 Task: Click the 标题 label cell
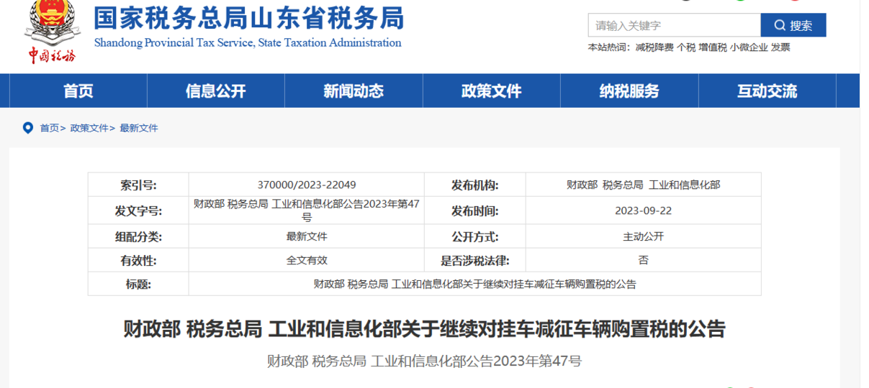pyautogui.click(x=138, y=284)
